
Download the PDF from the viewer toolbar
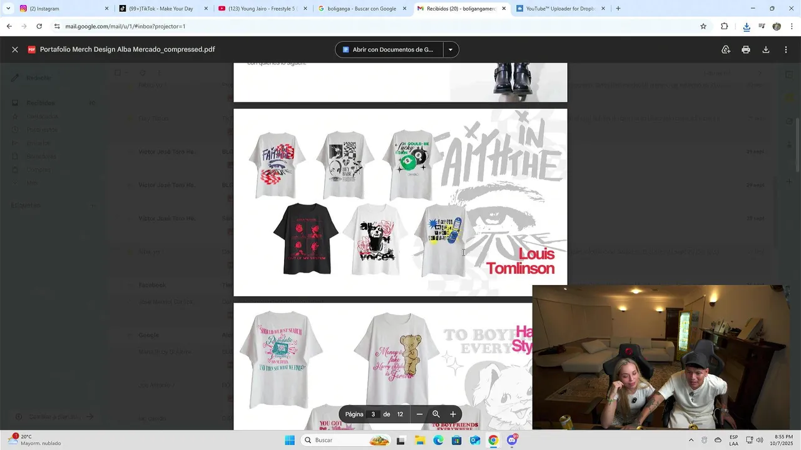[766, 49]
